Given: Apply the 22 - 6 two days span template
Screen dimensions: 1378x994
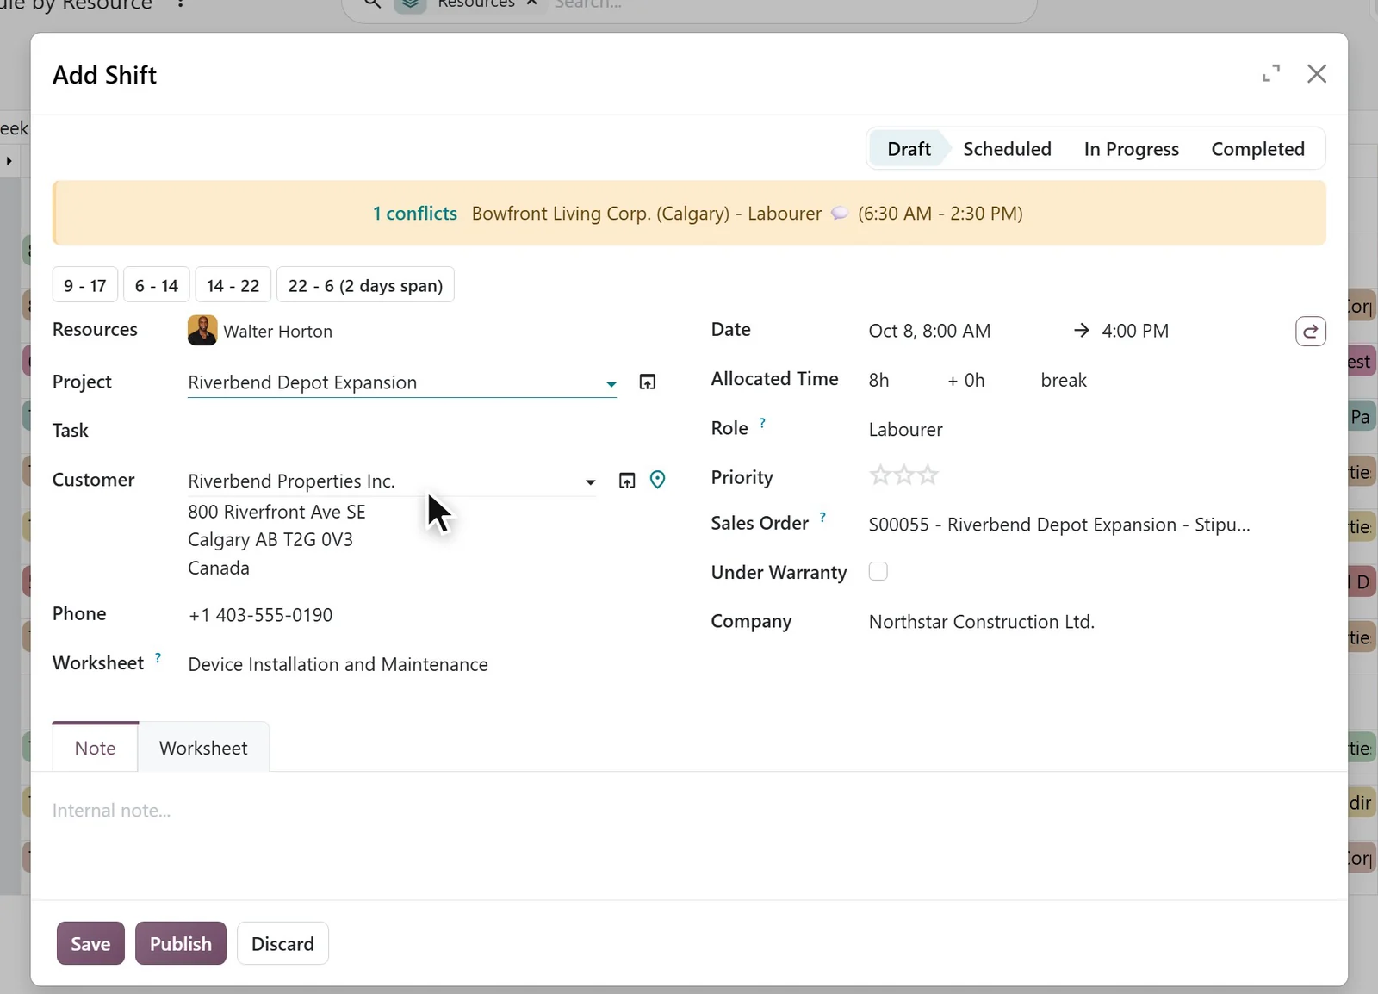Looking at the screenshot, I should click(365, 285).
